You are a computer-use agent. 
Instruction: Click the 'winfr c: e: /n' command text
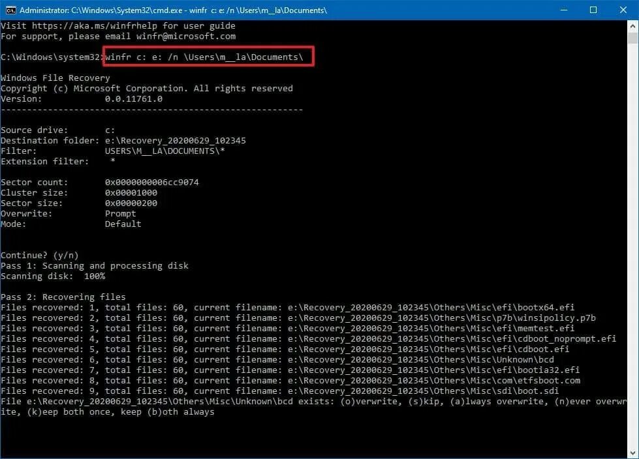click(x=142, y=57)
